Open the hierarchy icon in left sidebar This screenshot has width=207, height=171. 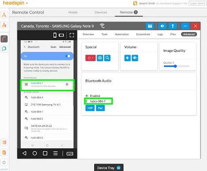(4, 15)
